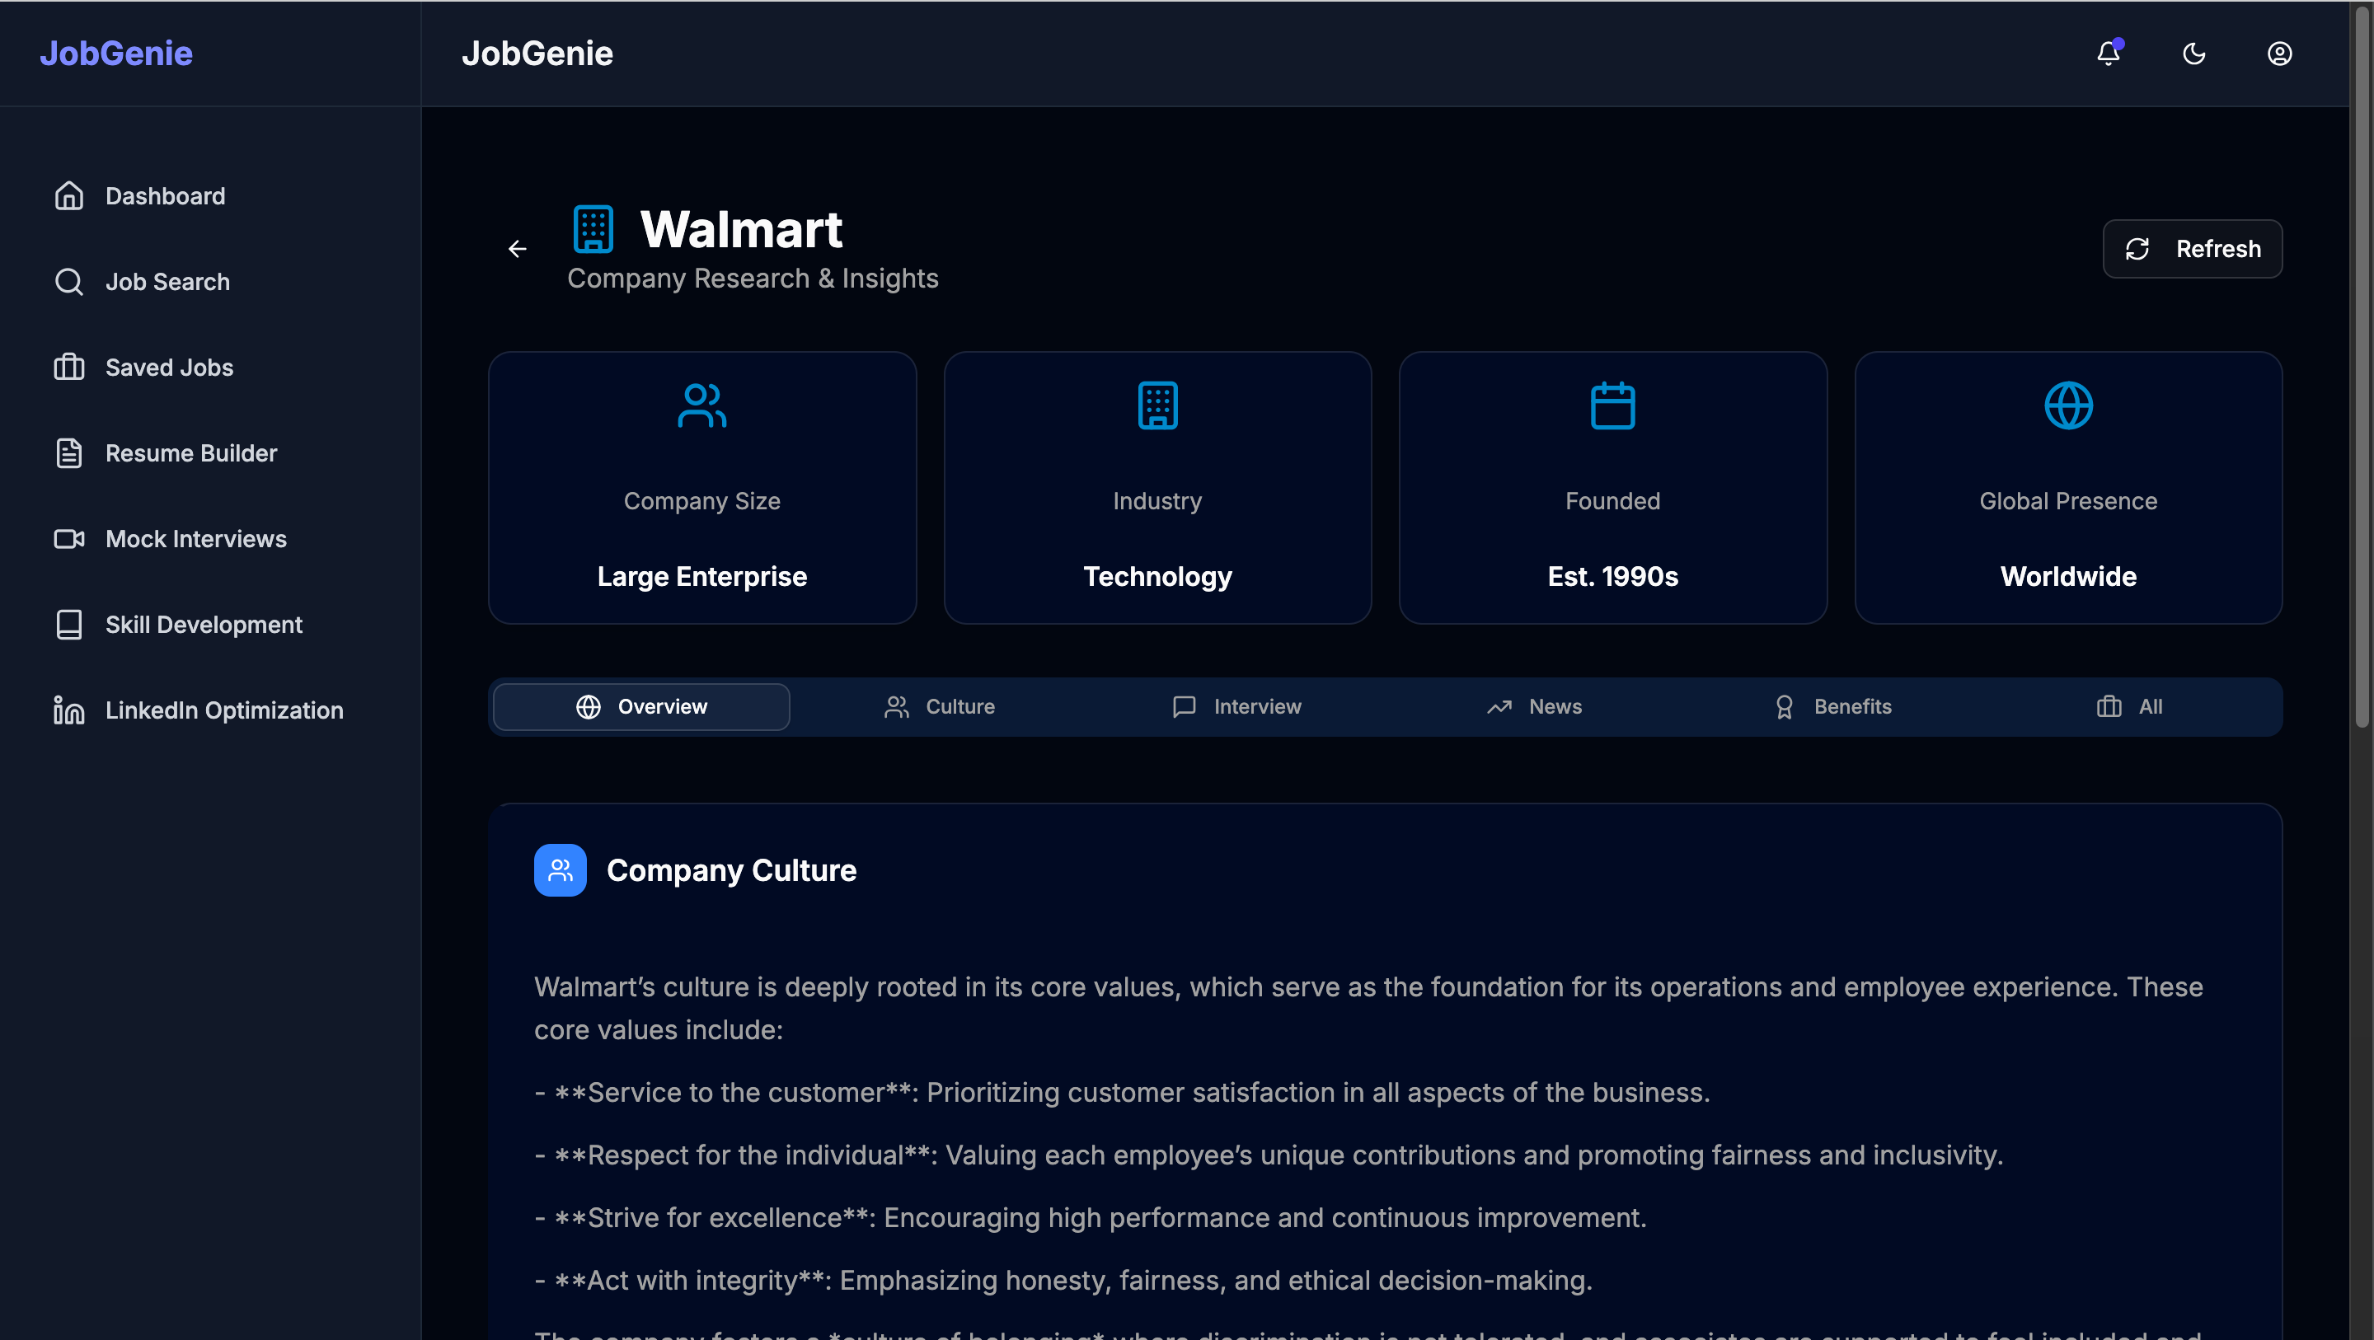Open the notifications bell
This screenshot has height=1340, width=2374.
point(2108,54)
